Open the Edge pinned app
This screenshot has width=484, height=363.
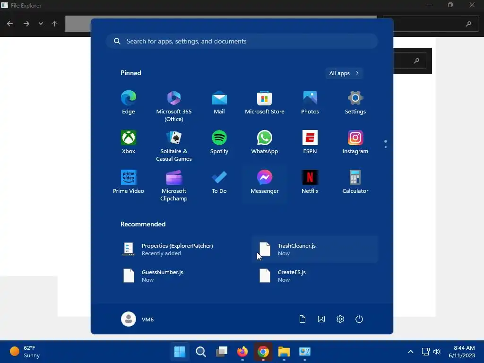tap(129, 103)
